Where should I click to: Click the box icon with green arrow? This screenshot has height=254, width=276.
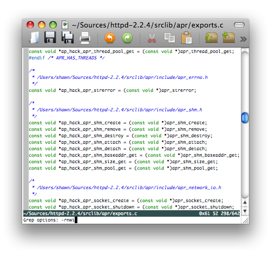(x=211, y=38)
